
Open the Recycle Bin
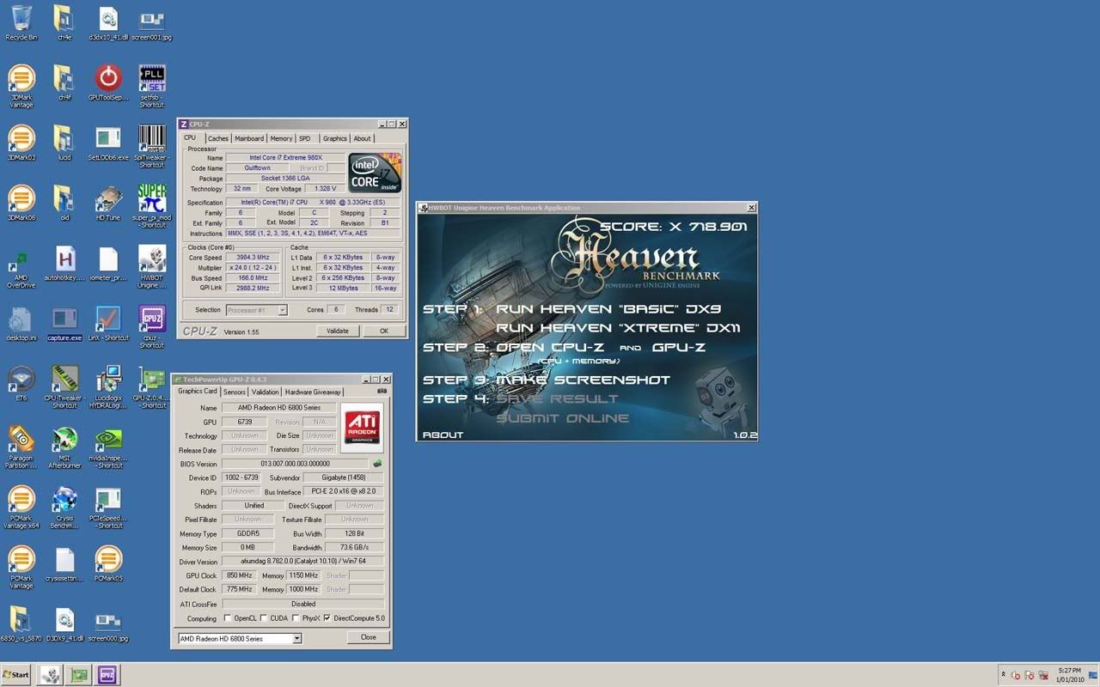pyautogui.click(x=21, y=19)
